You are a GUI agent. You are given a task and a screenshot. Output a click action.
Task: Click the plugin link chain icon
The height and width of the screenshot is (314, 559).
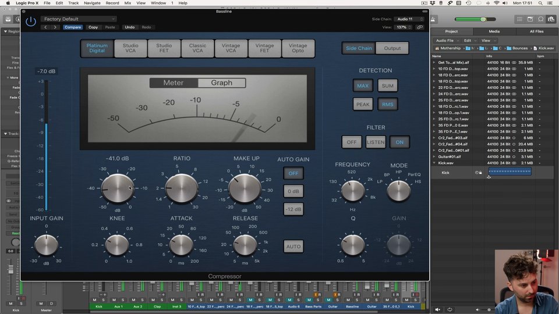[420, 27]
